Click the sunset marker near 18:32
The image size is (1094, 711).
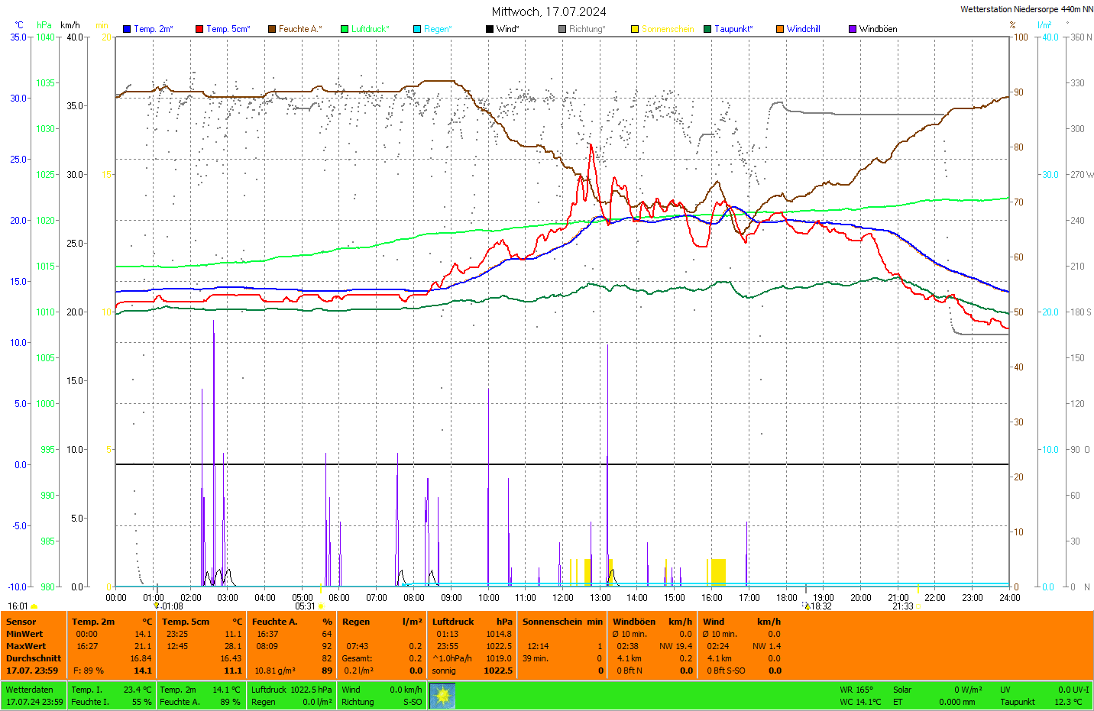pyautogui.click(x=807, y=606)
